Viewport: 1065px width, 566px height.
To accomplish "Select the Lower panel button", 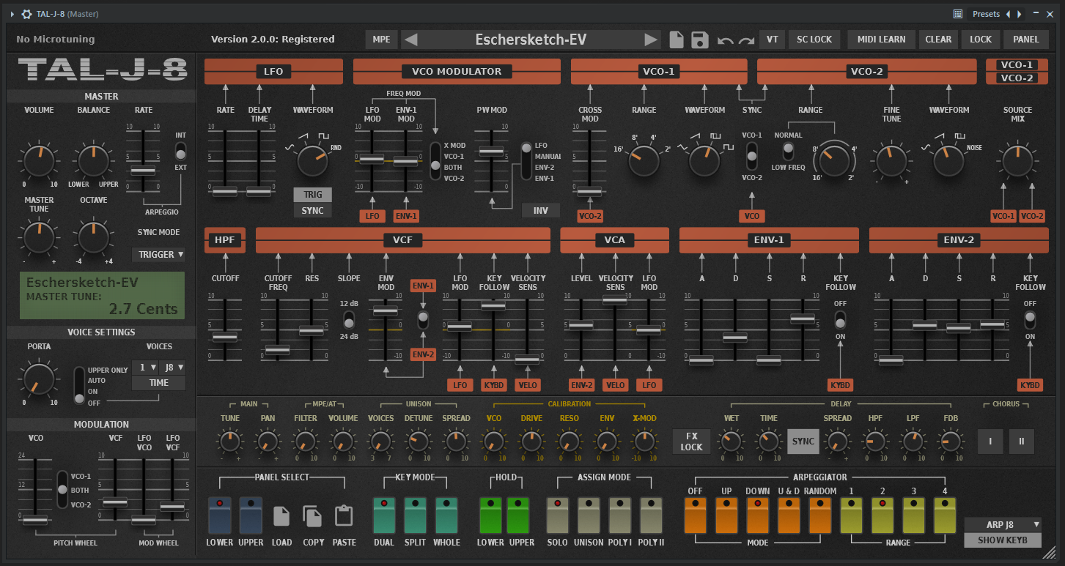I will tap(219, 515).
